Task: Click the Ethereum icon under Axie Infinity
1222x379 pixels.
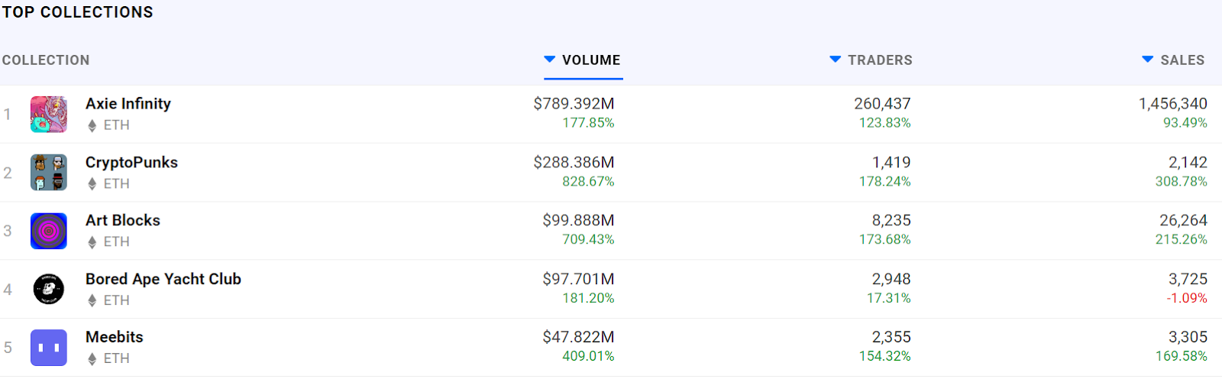Action: (92, 125)
